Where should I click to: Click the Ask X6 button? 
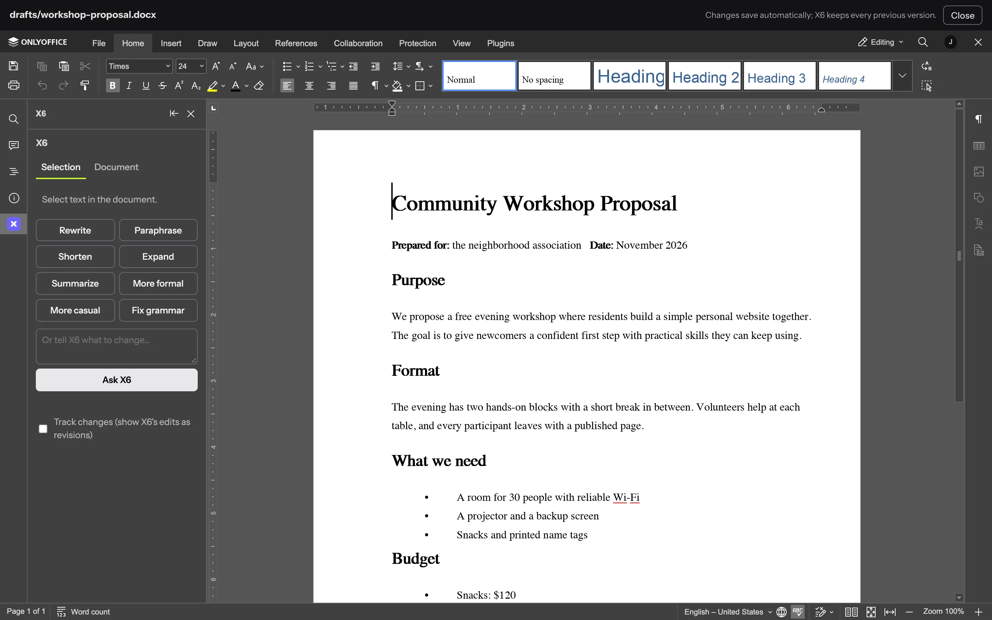click(116, 380)
